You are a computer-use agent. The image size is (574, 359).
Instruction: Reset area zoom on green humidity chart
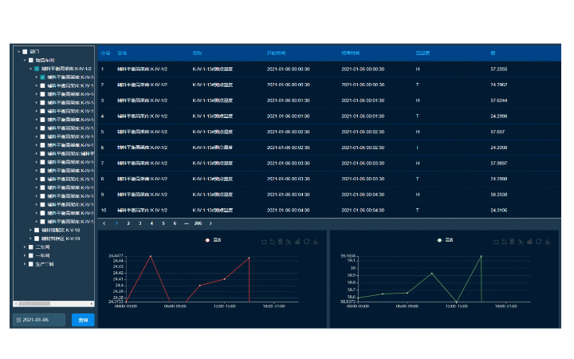click(x=504, y=242)
